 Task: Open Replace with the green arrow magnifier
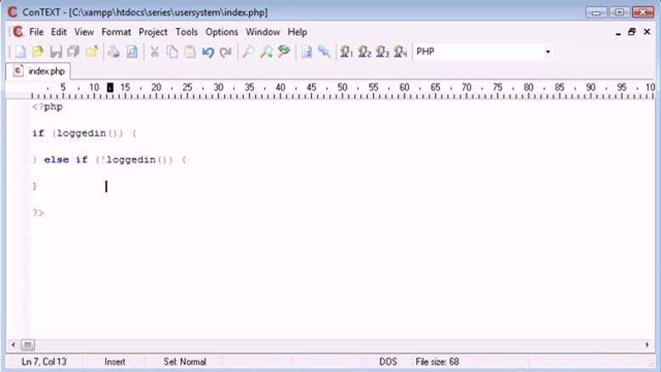[284, 52]
